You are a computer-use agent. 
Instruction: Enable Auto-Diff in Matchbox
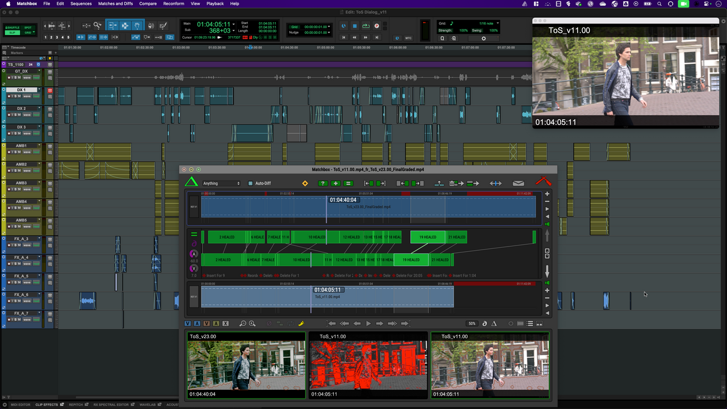point(250,183)
